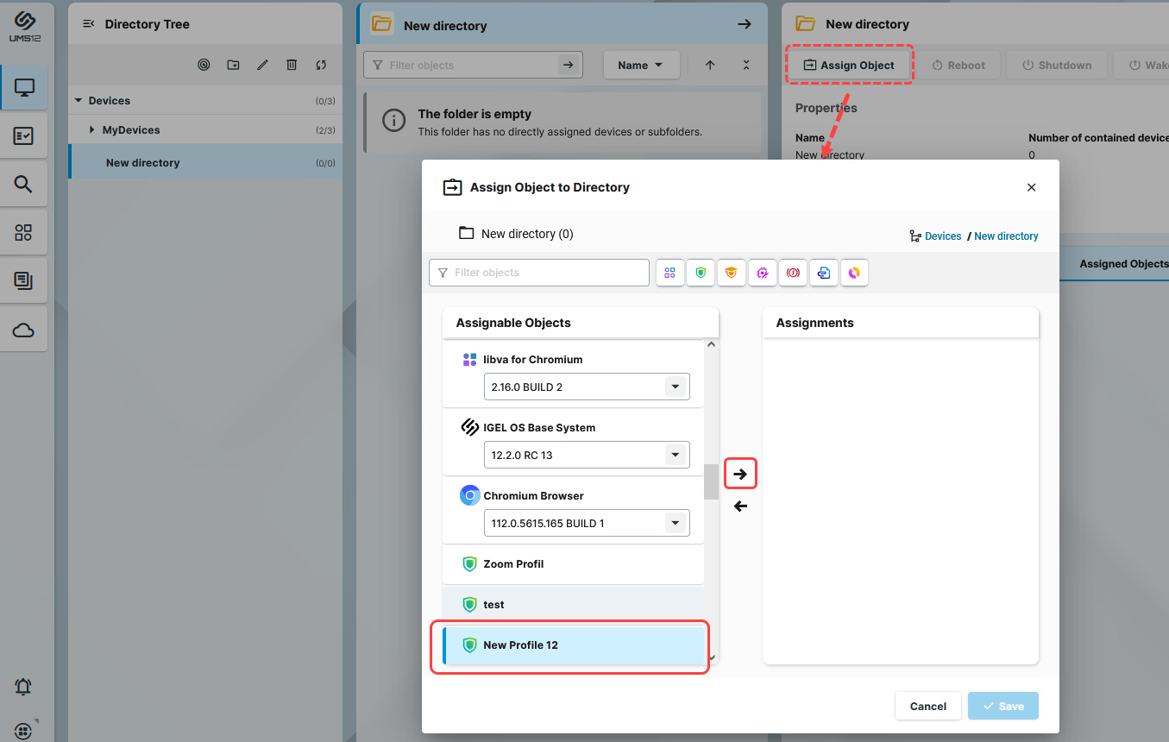Open the notifications bell
The height and width of the screenshot is (742, 1169).
pyautogui.click(x=22, y=687)
